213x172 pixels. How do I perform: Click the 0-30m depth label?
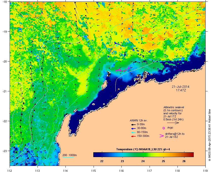141,124
